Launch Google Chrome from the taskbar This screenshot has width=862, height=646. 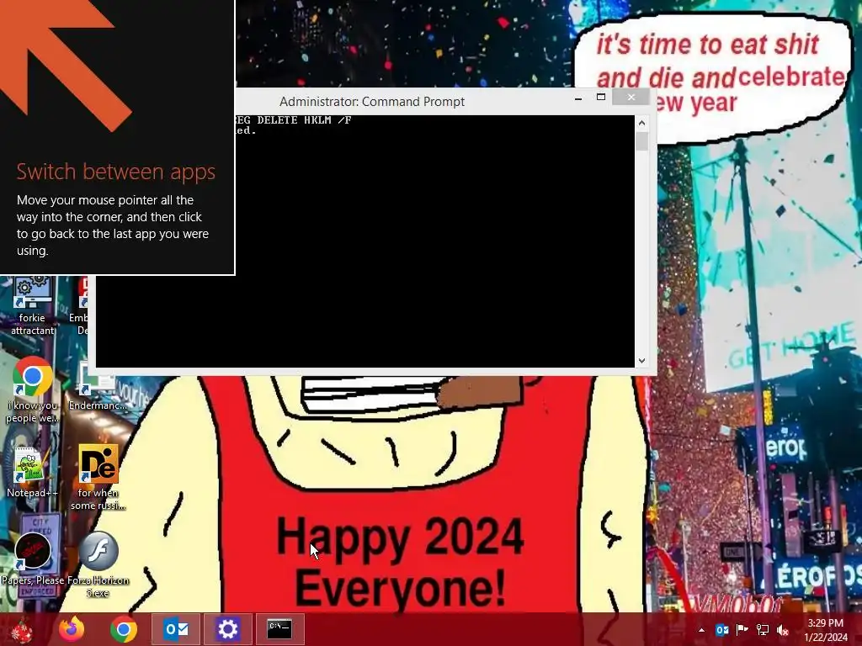pyautogui.click(x=124, y=629)
